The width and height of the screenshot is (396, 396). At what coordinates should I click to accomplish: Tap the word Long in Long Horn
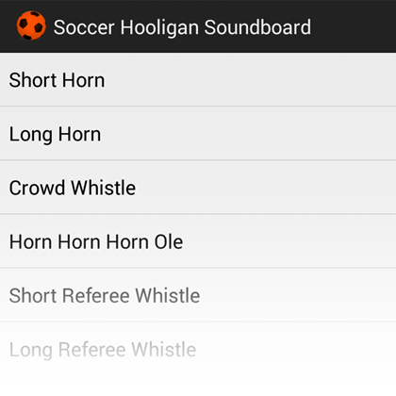coord(31,135)
